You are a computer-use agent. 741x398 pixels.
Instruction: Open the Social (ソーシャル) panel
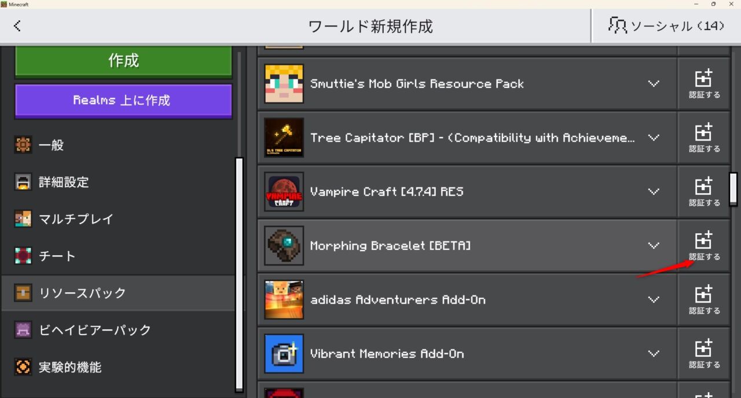point(666,25)
